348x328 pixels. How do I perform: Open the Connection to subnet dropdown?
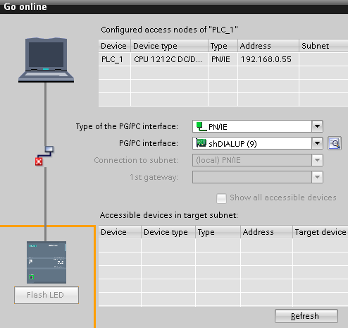317,160
